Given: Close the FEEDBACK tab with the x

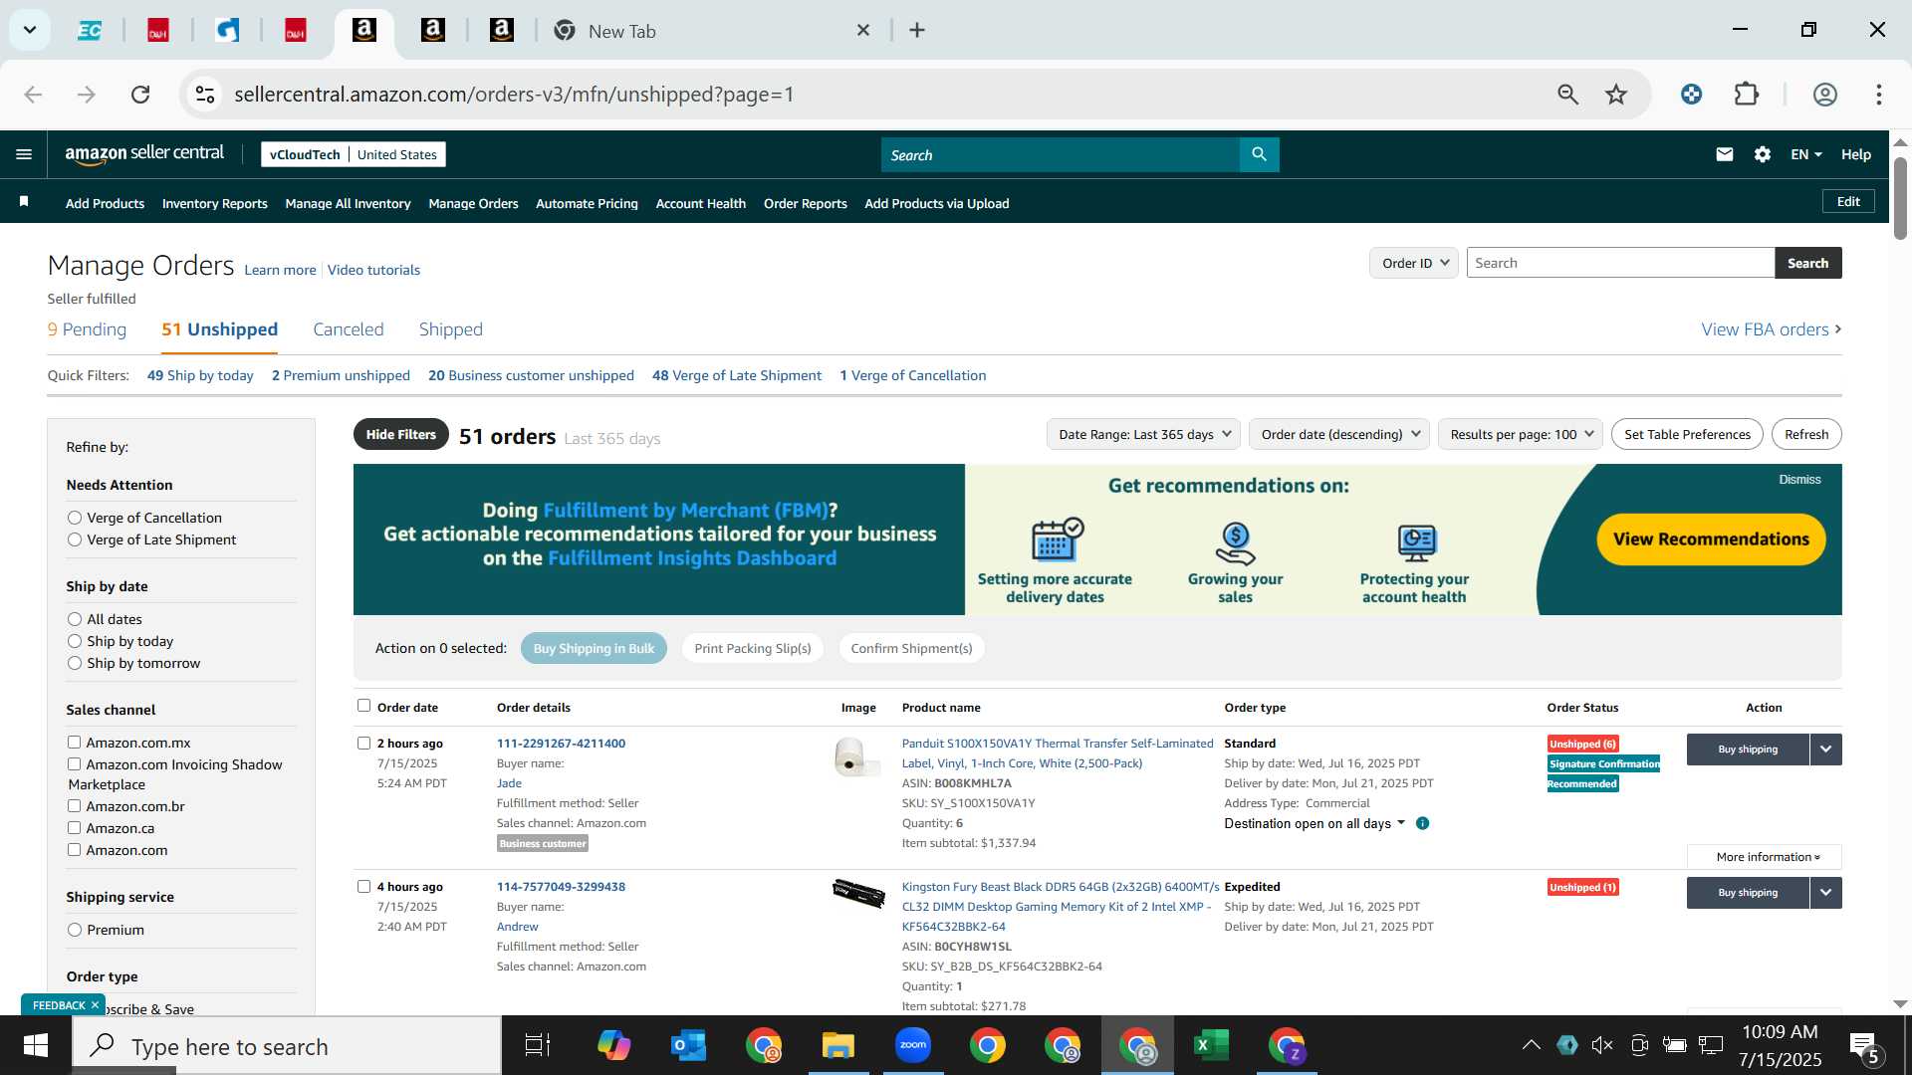Looking at the screenshot, I should (95, 1005).
